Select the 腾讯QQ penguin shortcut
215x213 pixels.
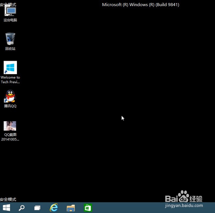(10, 96)
